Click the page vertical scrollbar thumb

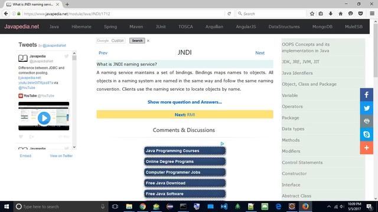376,51
